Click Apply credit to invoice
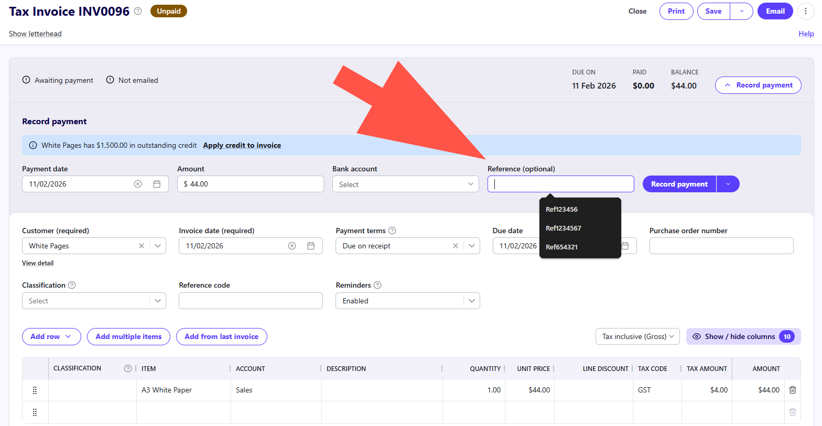 coord(242,145)
